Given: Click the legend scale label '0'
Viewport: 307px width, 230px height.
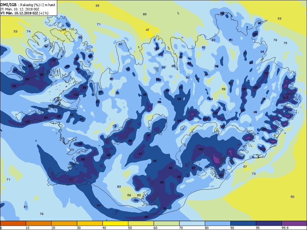Looking at the screenshot, I should pos(1,228).
